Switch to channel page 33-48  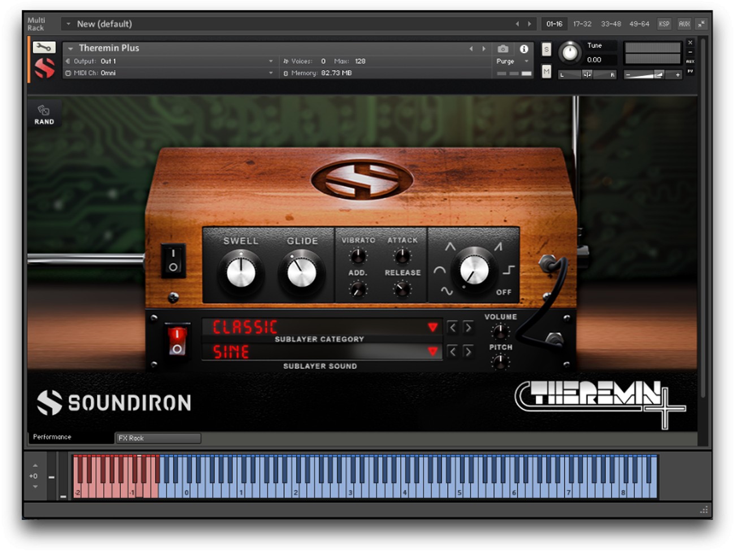click(611, 24)
